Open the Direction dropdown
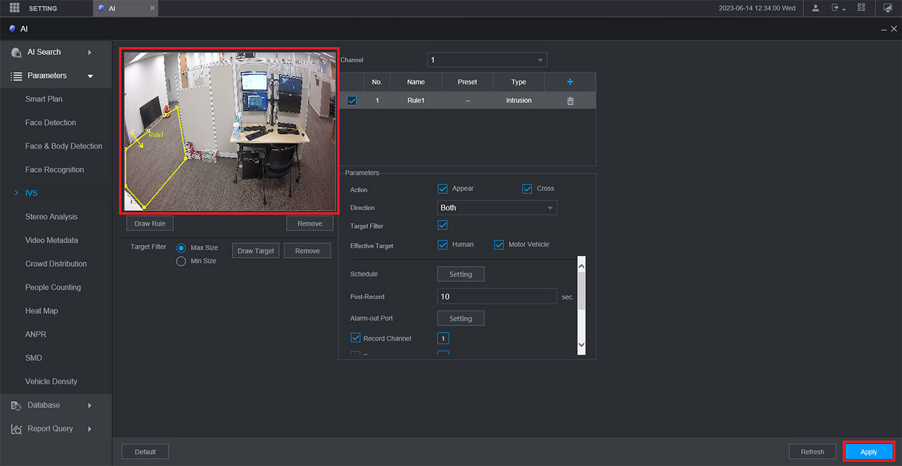This screenshot has width=902, height=466. point(497,208)
